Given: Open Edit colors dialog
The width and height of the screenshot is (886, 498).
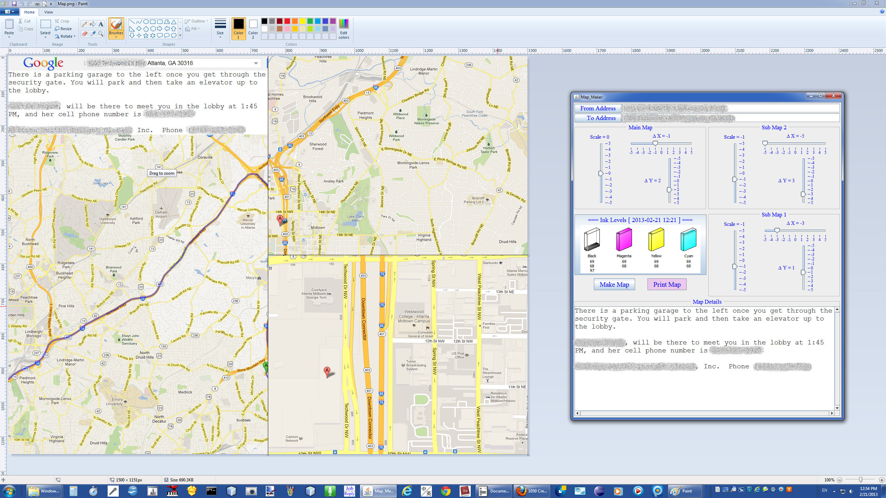Looking at the screenshot, I should pyautogui.click(x=344, y=28).
